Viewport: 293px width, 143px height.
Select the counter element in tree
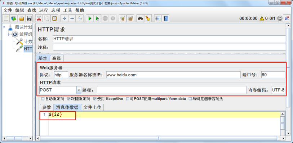(28, 41)
